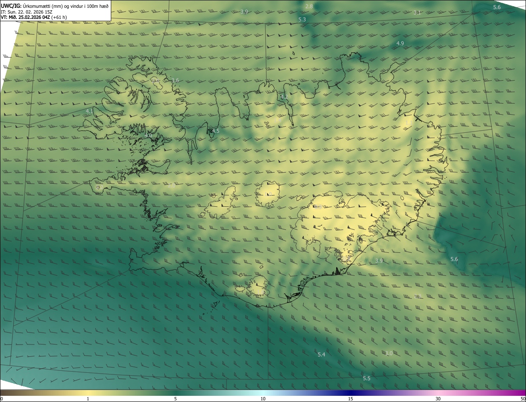
Task: Click the line "VT: Mið. 25.02.2026 04Z (+61 h)"
Action: tap(34, 17)
